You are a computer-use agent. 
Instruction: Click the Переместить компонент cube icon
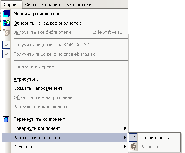click(x=6, y=119)
